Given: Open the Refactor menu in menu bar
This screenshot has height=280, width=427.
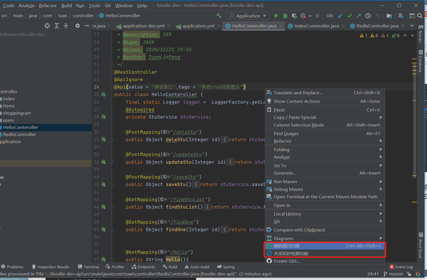Looking at the screenshot, I should [48, 5].
